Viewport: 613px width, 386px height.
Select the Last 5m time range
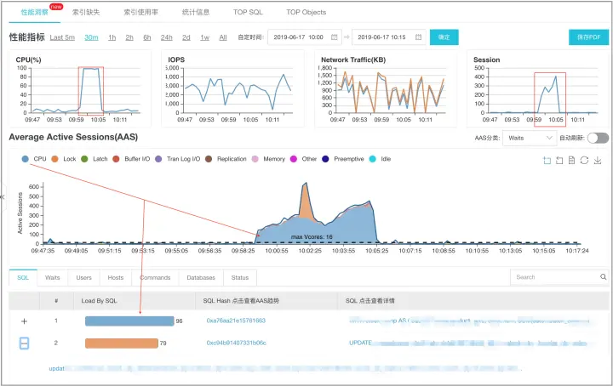[x=62, y=37]
